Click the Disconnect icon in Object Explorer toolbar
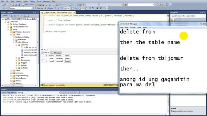Screen dimensions: 207x116 point(15,16)
